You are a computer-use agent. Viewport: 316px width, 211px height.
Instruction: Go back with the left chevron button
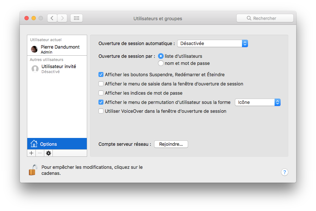point(52,18)
